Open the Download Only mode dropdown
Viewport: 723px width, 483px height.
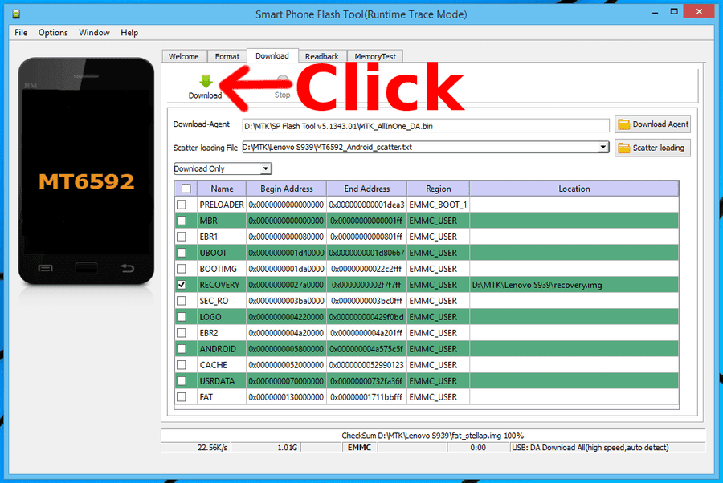tap(223, 168)
